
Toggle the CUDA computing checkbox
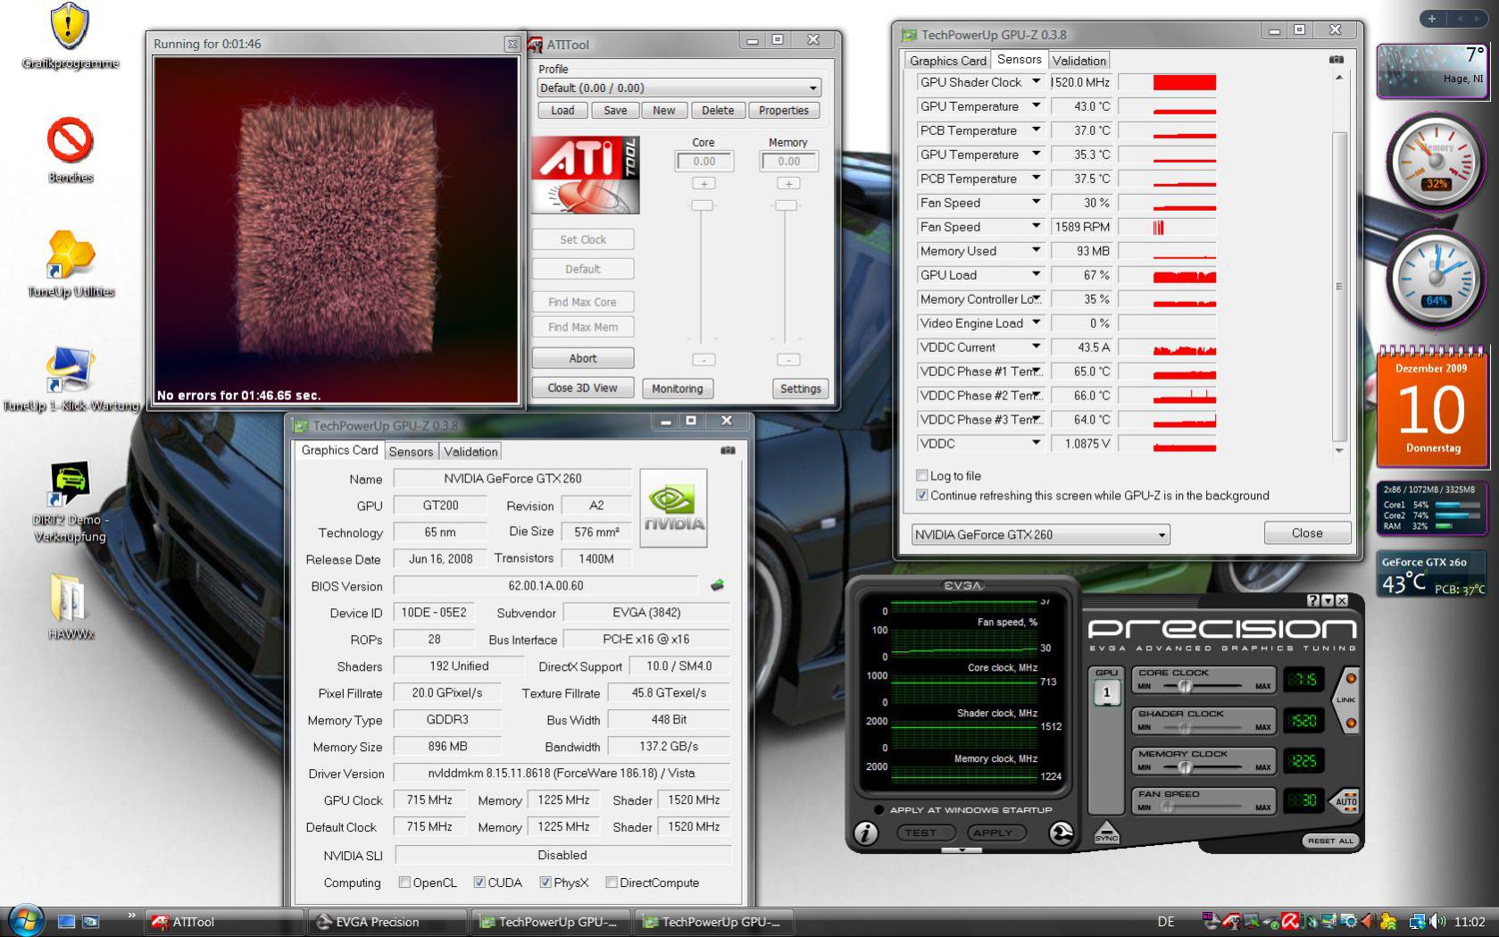point(479,883)
